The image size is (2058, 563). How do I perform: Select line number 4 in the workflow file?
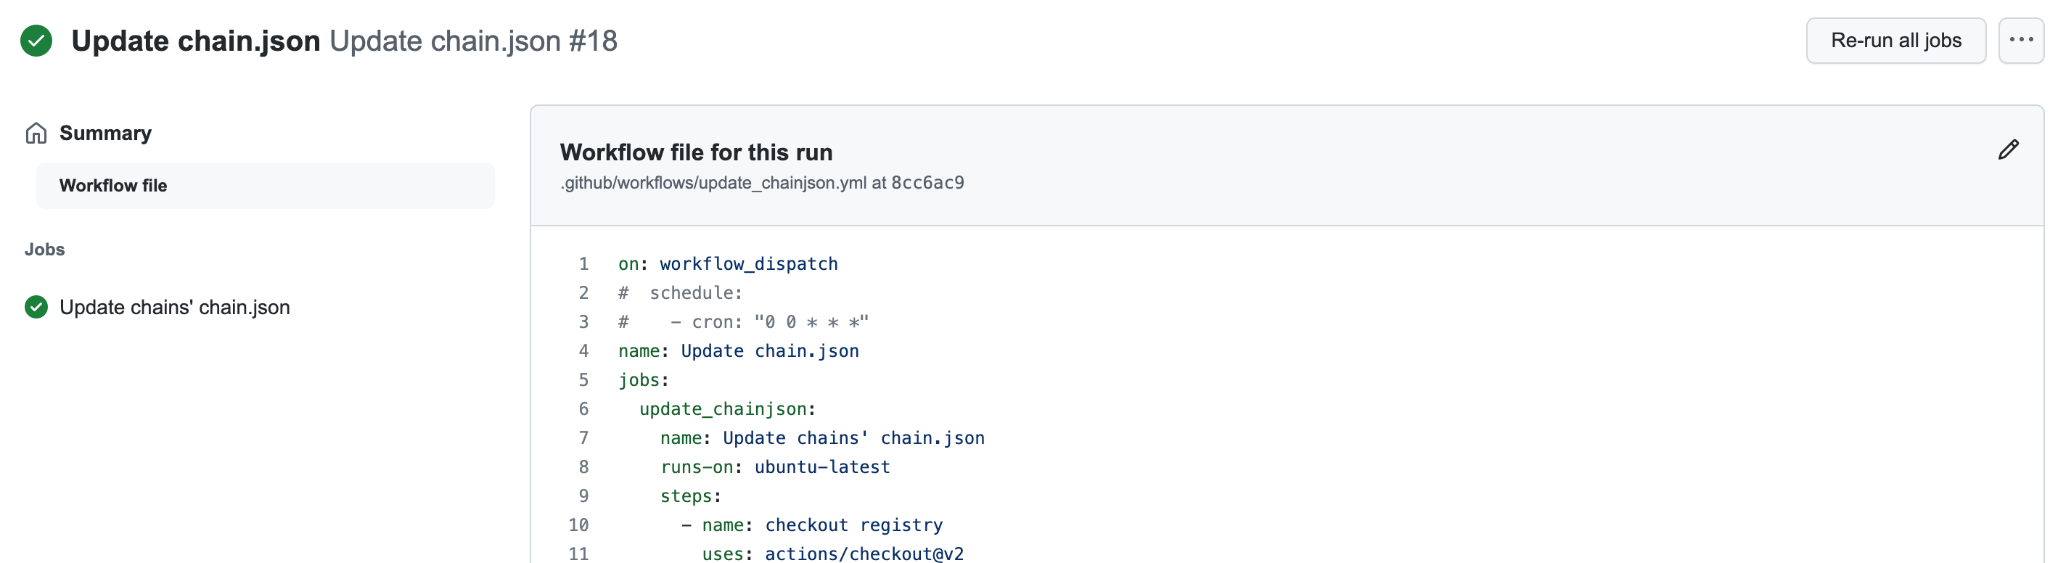pyautogui.click(x=584, y=350)
